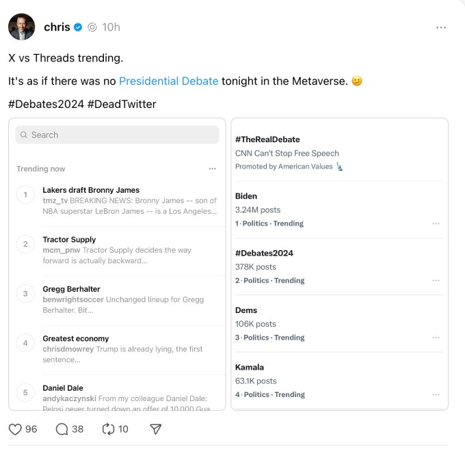Click the heart like icon

pyautogui.click(x=15, y=429)
